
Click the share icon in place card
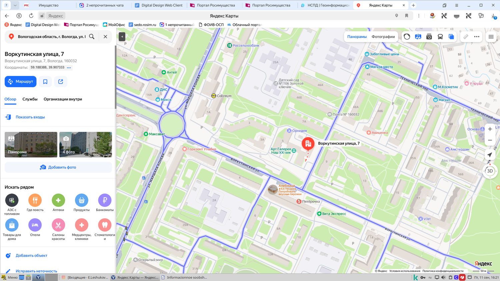[61, 82]
